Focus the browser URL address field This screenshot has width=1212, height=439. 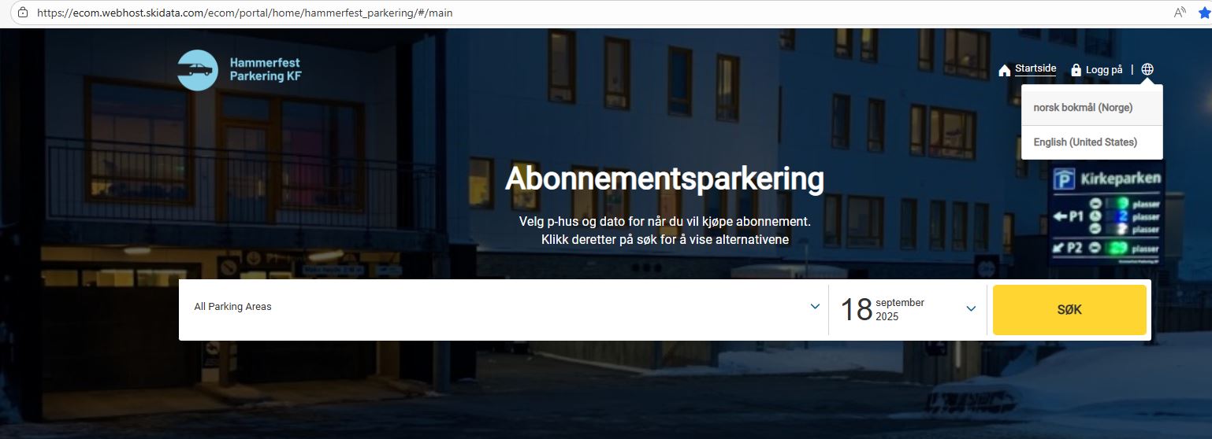pyautogui.click(x=599, y=13)
